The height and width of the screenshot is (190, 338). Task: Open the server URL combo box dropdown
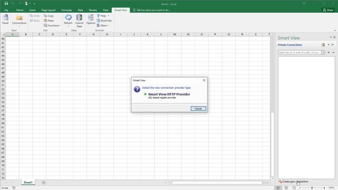(x=323, y=53)
